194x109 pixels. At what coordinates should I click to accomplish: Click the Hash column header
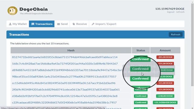point(71,50)
